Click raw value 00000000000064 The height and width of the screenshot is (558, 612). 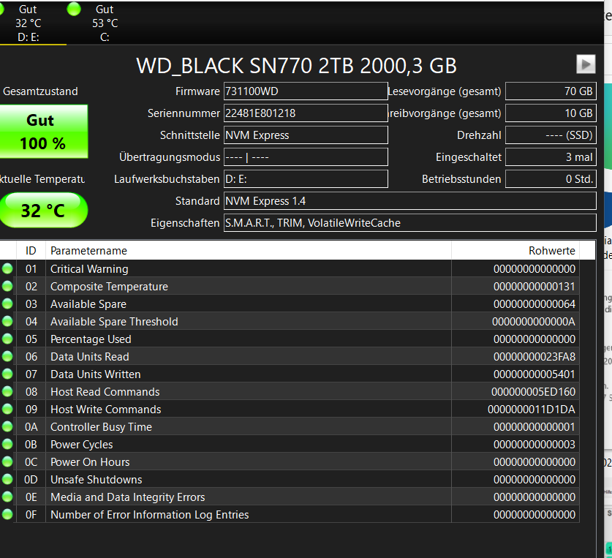(x=534, y=304)
